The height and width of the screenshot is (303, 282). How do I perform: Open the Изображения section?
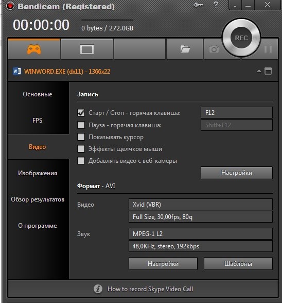point(38,173)
